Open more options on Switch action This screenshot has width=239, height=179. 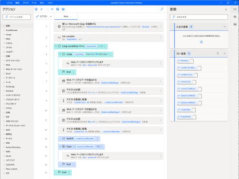pos(98,139)
